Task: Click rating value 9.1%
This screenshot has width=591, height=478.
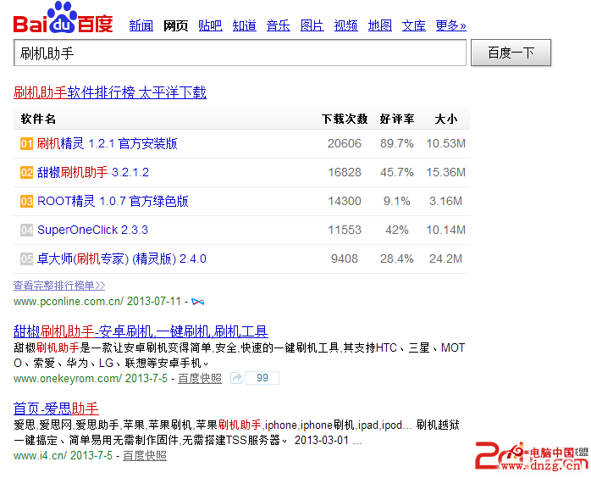Action: coord(397,201)
